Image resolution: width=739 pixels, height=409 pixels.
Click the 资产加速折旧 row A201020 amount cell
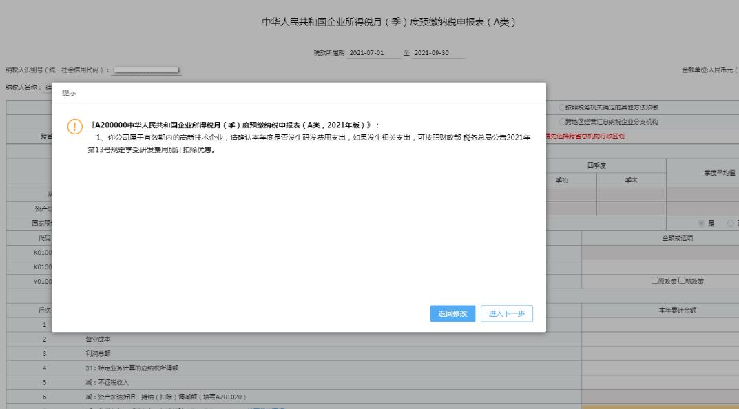click(x=660, y=397)
